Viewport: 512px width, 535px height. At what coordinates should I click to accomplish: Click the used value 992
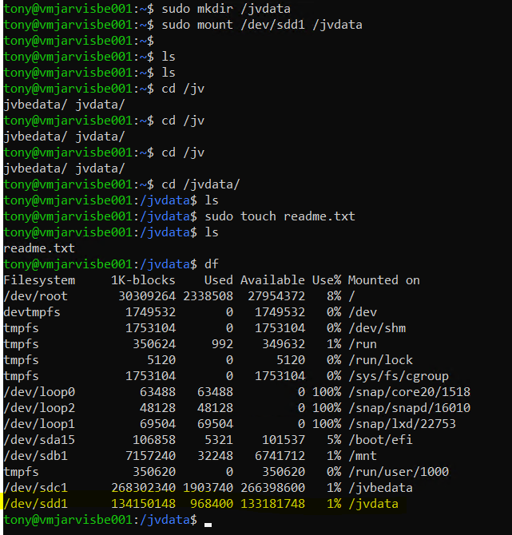222,344
